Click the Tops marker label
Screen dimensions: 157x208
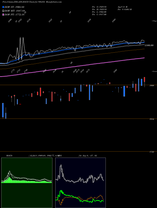click(154, 21)
